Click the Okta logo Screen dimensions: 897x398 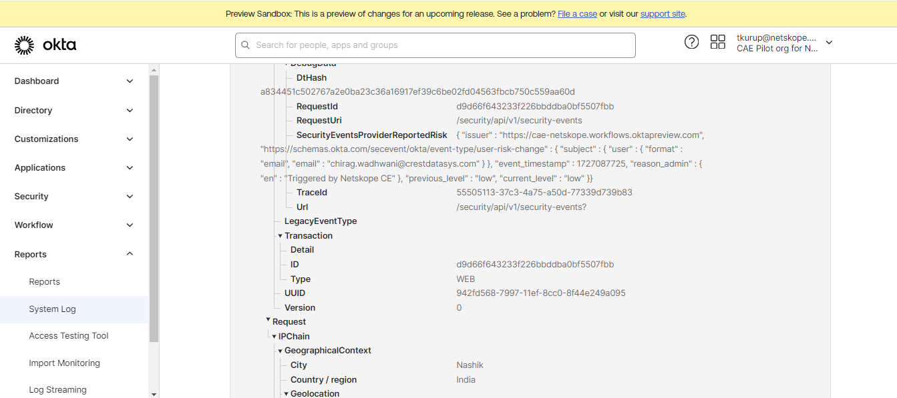tap(45, 45)
